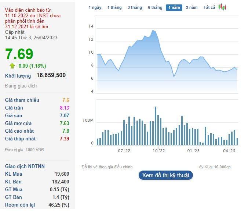Click ceiling price value 8.13

pyautogui.click(x=65, y=108)
